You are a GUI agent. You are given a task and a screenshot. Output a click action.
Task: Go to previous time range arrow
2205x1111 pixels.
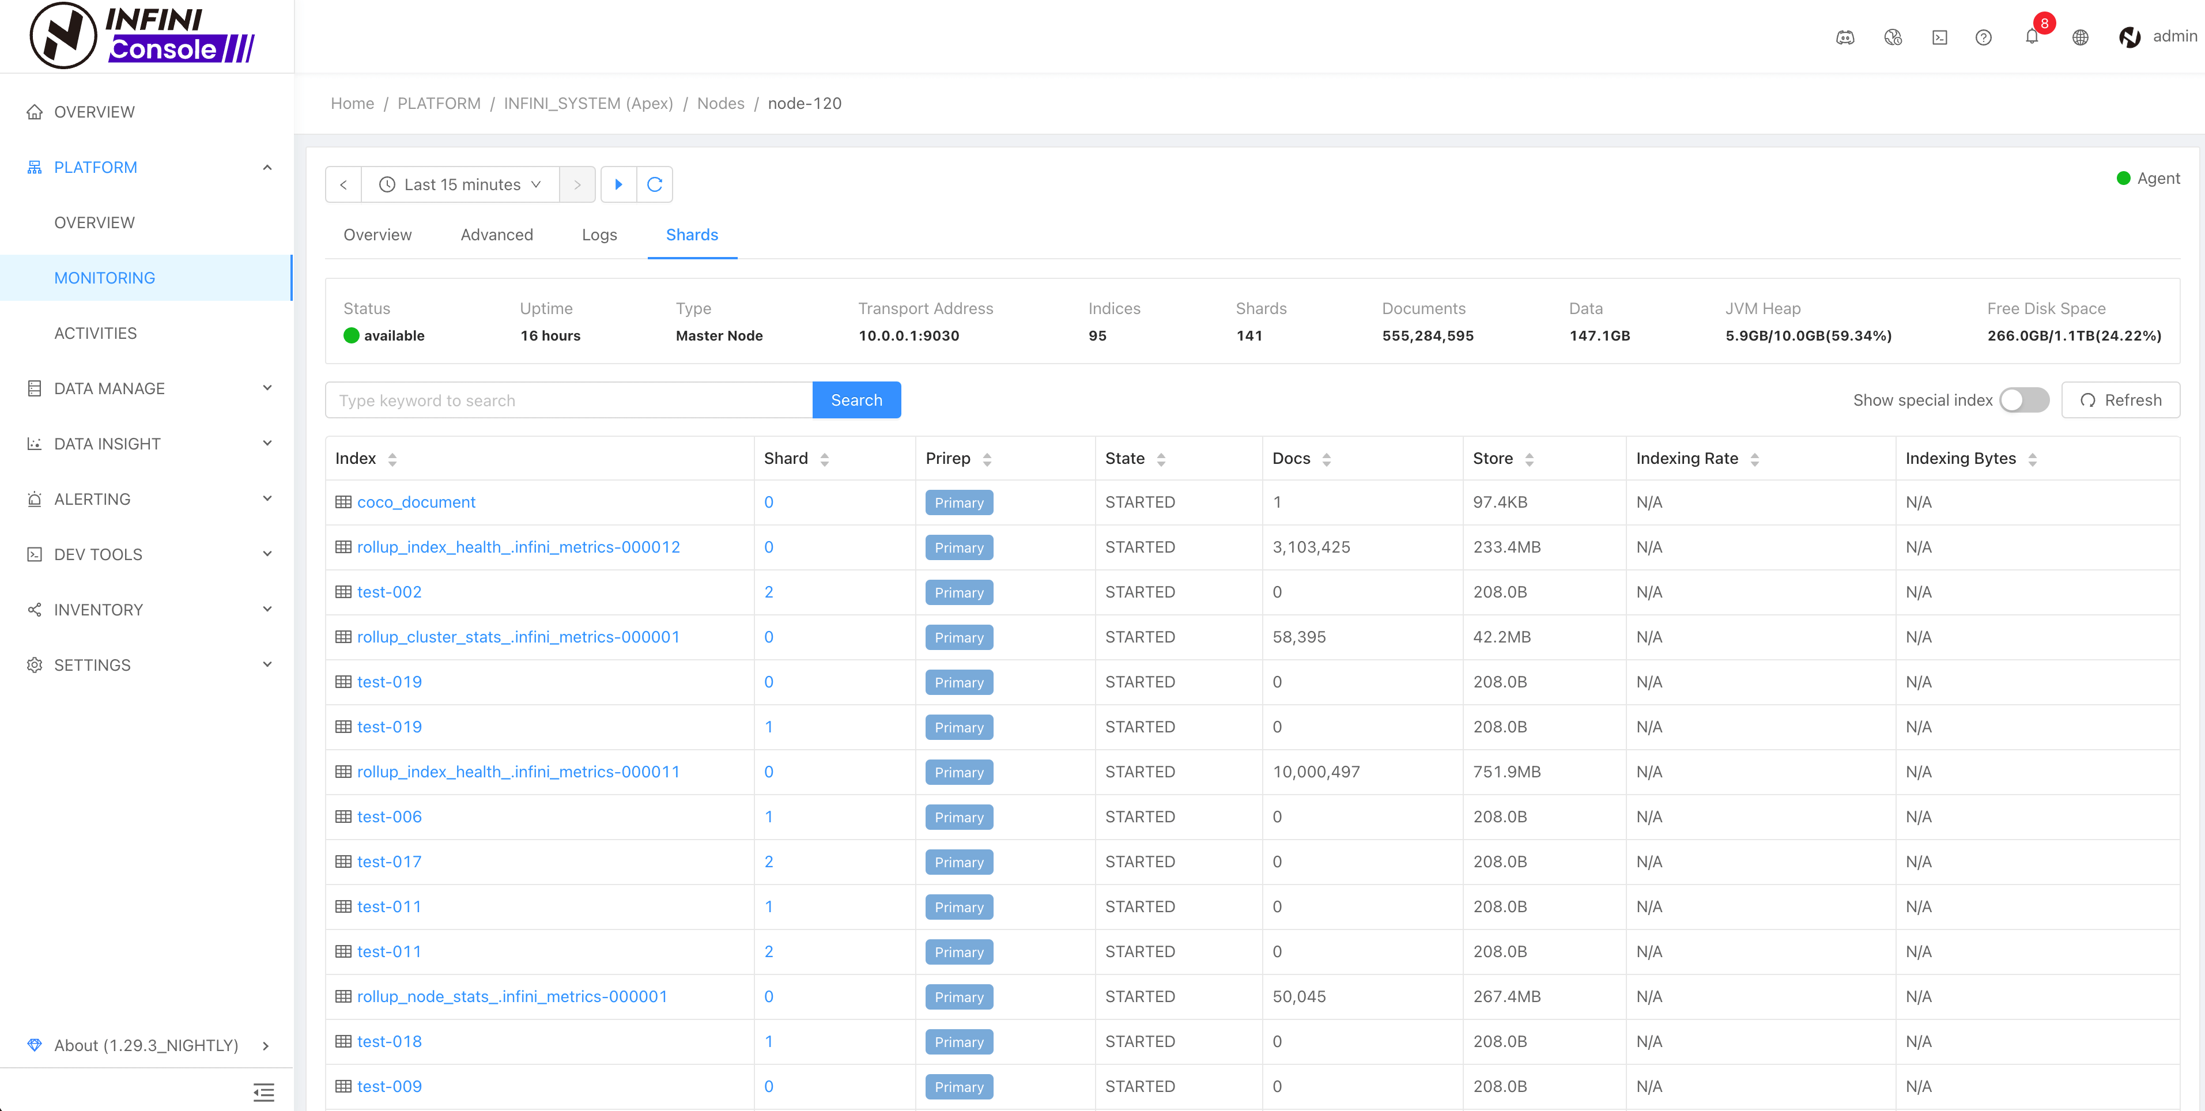click(x=343, y=184)
